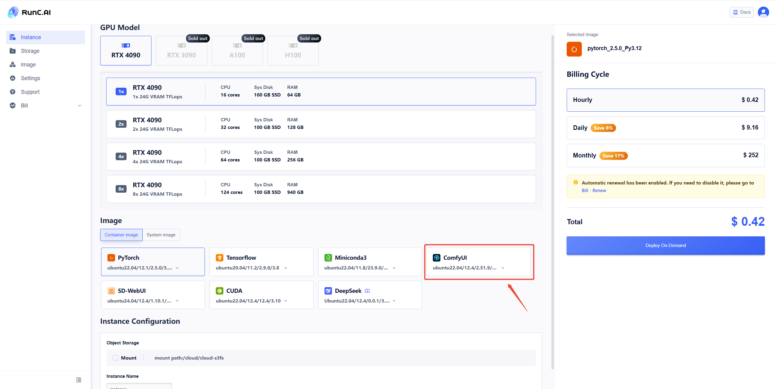The width and height of the screenshot is (777, 389).
Task: Select the sold-out H100 card
Action: click(x=293, y=51)
